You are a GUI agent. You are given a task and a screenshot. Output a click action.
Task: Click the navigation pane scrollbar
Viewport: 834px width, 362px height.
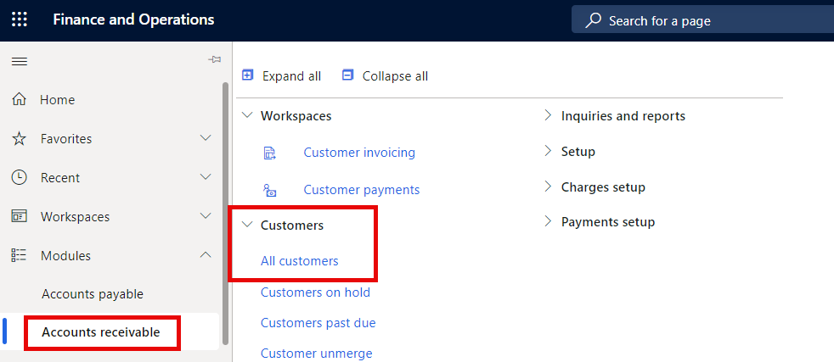point(226,214)
